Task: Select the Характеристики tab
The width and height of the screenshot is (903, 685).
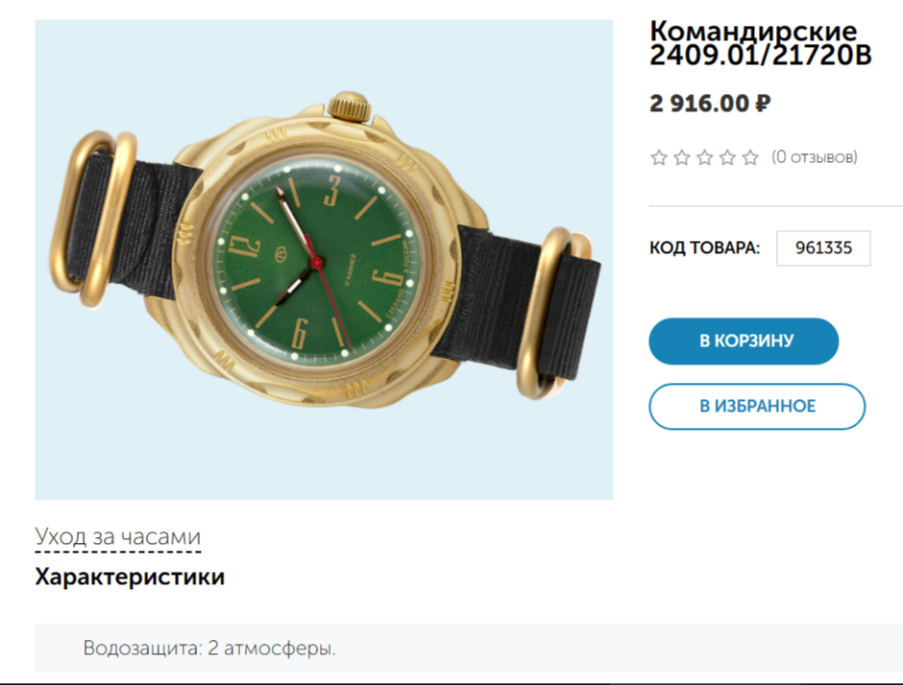Action: [x=130, y=577]
